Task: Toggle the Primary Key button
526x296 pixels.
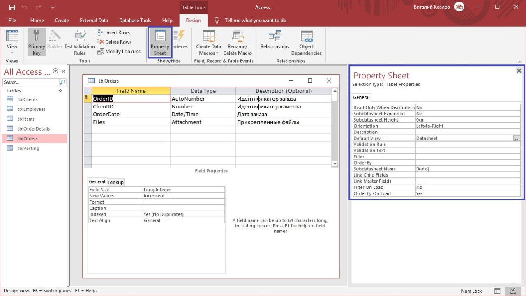Action: 37,43
